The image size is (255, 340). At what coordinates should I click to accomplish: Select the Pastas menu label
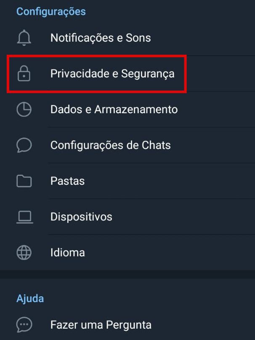pyautogui.click(x=67, y=181)
